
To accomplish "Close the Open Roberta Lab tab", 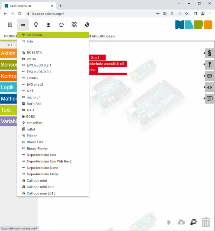I will point(52,6).
